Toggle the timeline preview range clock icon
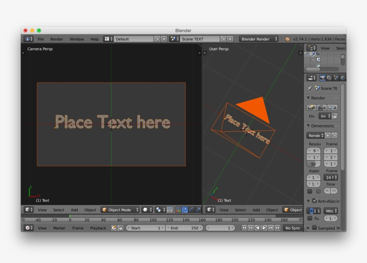 [x=114, y=228]
